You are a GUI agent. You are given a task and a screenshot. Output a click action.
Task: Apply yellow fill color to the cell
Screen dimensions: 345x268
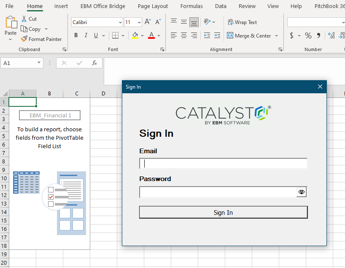point(135,35)
